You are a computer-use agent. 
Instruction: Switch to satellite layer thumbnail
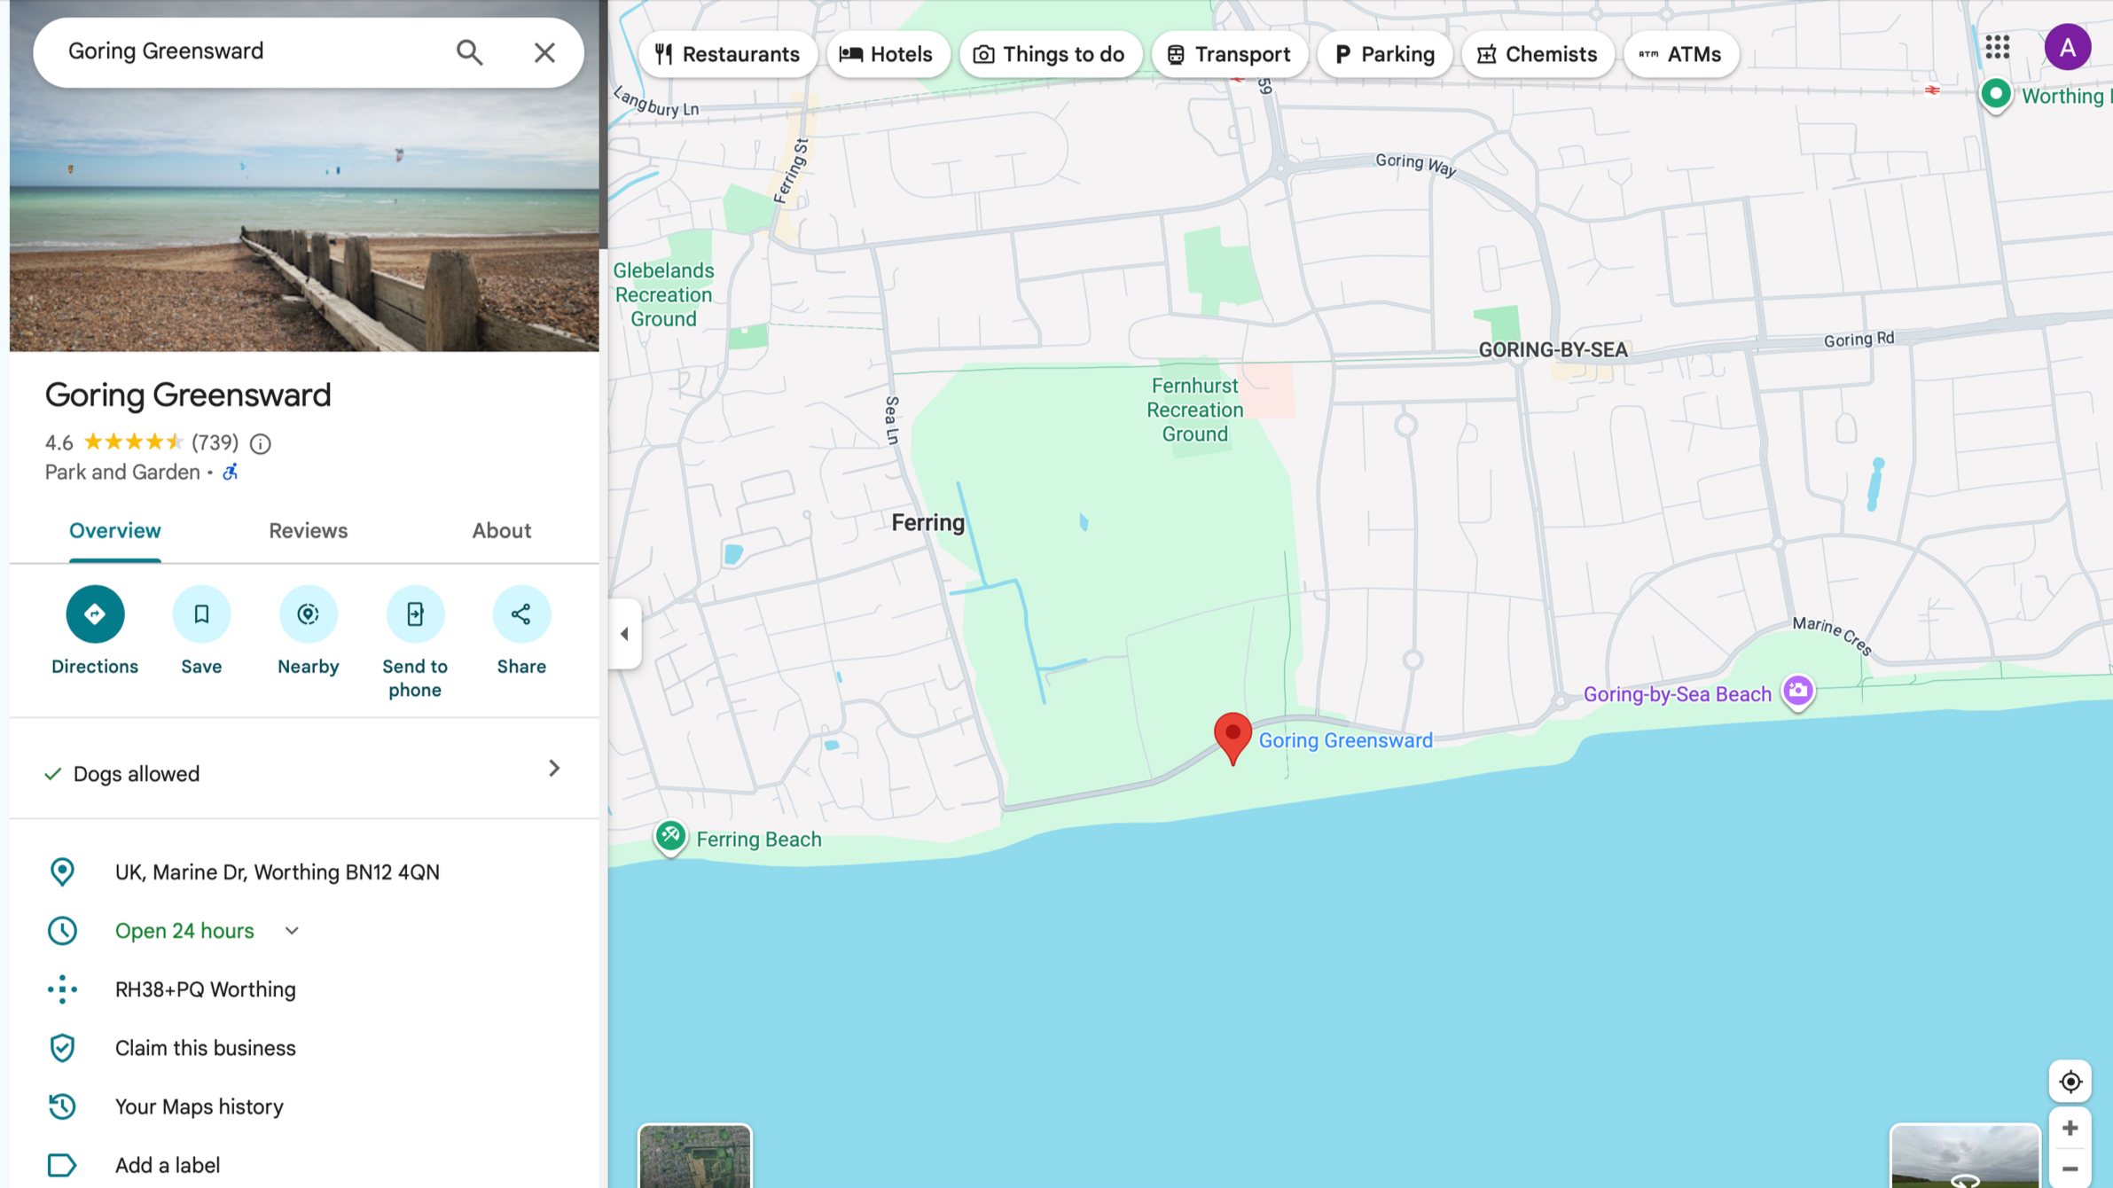pos(695,1156)
